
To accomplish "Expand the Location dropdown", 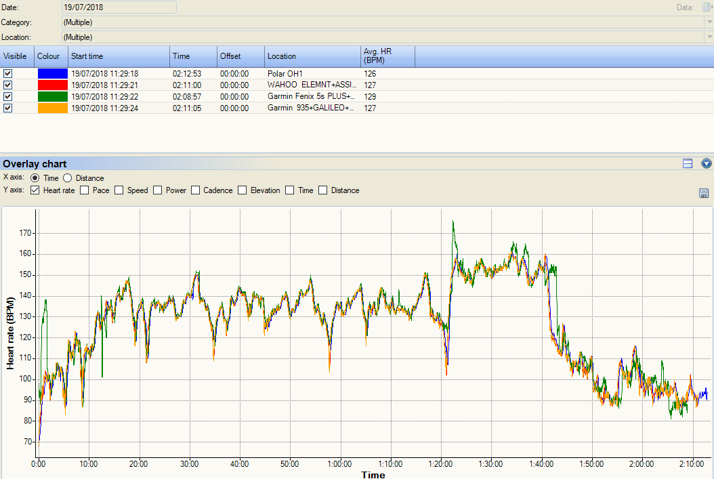I will click(x=709, y=37).
